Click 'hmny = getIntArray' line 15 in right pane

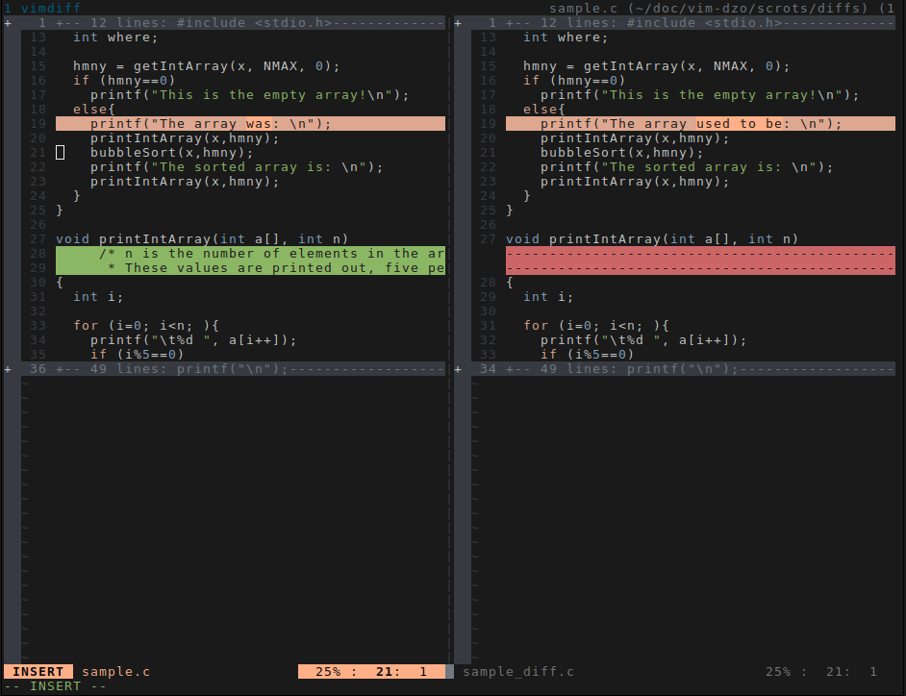click(656, 66)
